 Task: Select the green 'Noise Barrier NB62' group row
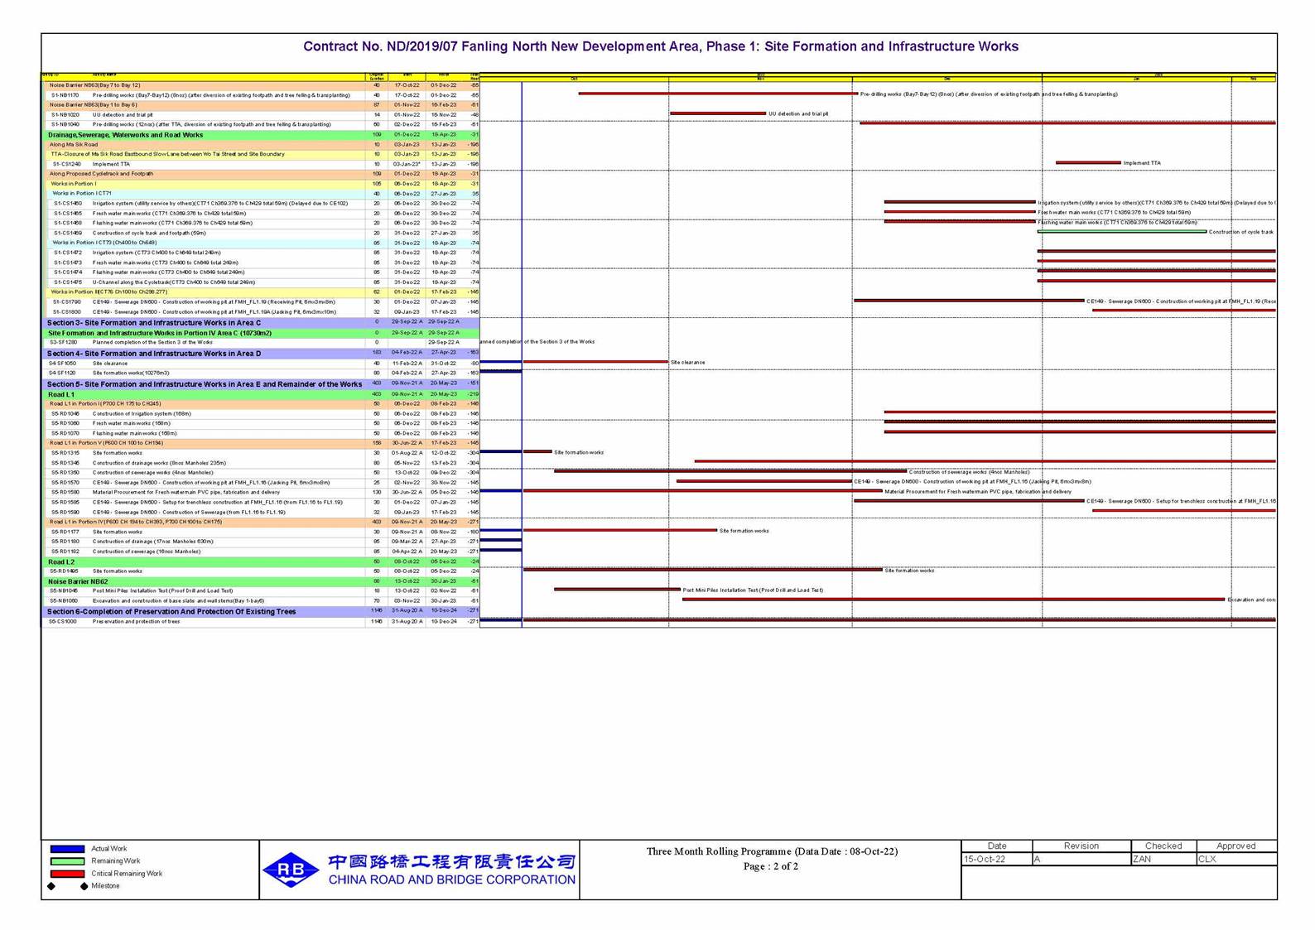pos(260,581)
